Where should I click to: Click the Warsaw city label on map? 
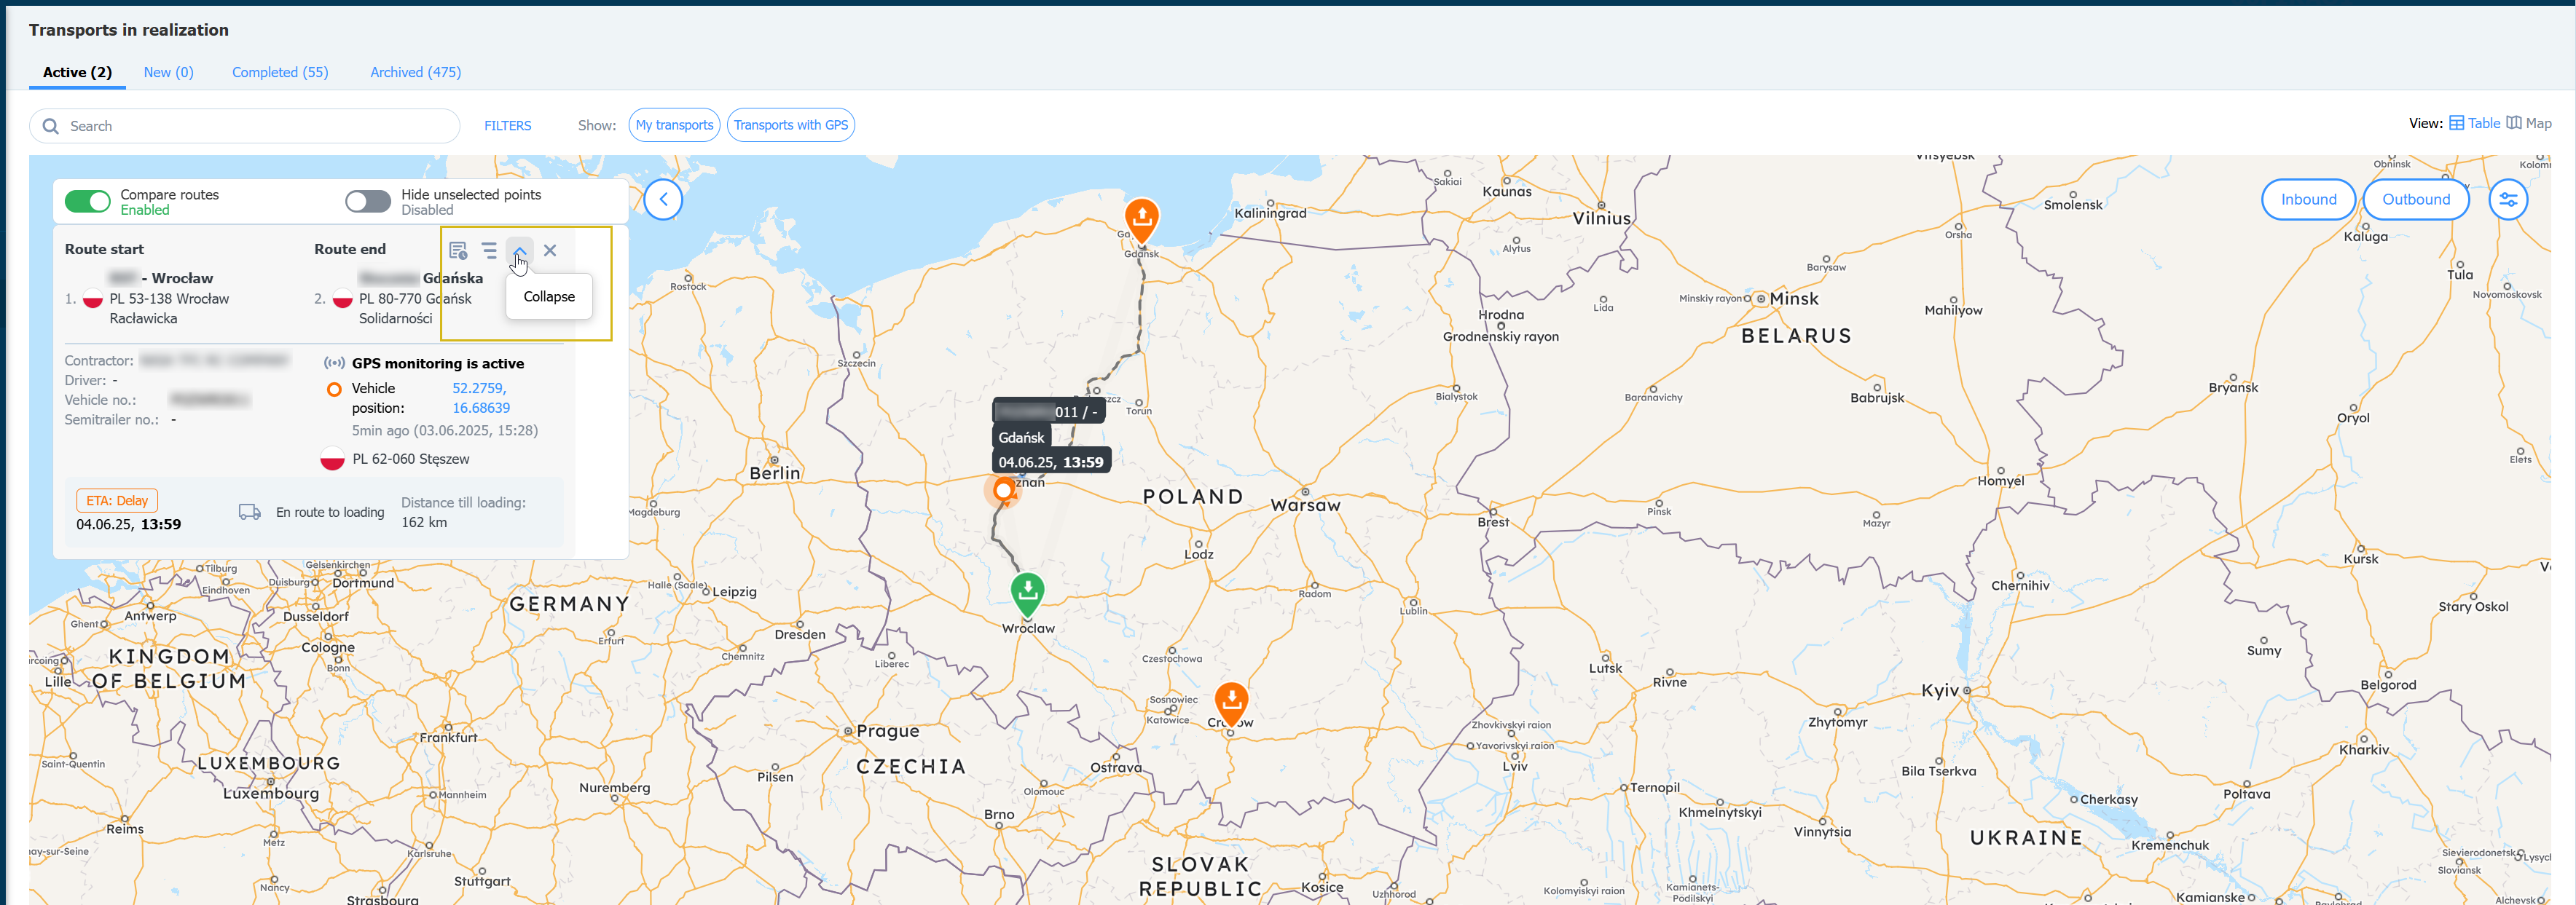pyautogui.click(x=1305, y=505)
